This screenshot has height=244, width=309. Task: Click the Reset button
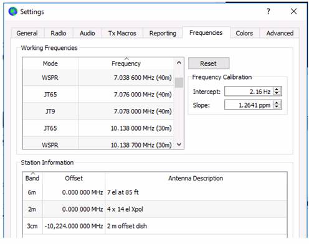point(209,63)
